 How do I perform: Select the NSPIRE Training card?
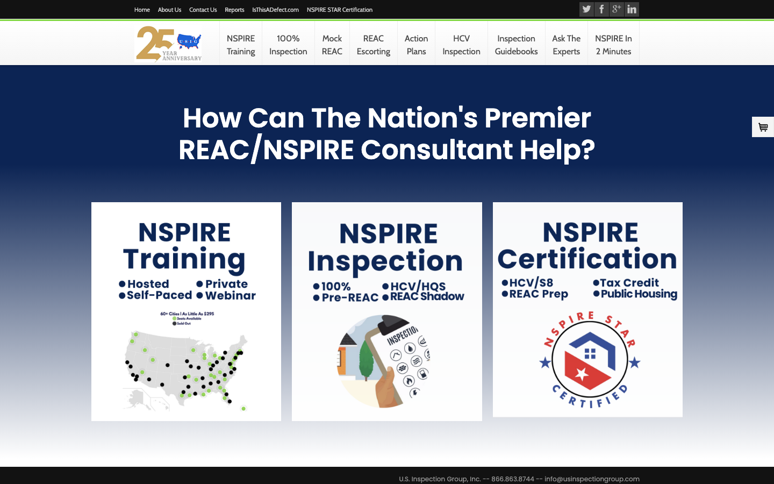pyautogui.click(x=186, y=311)
